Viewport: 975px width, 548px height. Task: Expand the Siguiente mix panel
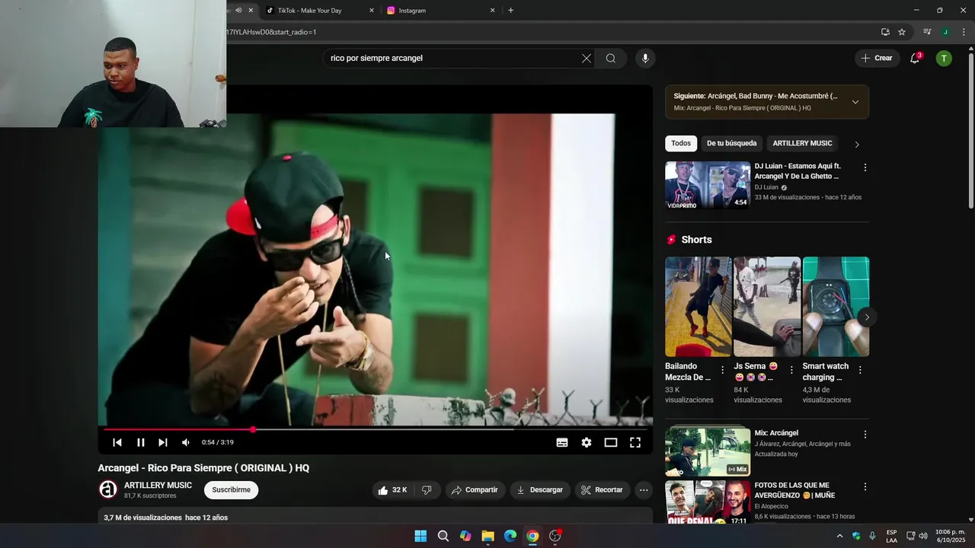click(x=855, y=102)
